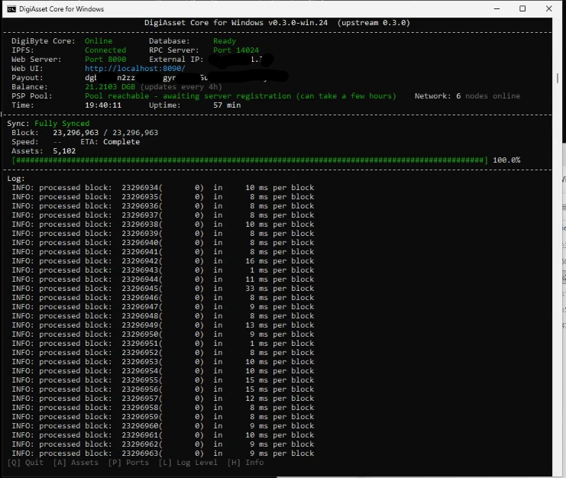Click the Uptime '57 min' value
The height and width of the screenshot is (478, 566).
point(227,105)
